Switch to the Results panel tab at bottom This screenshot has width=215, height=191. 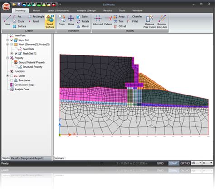15,158
